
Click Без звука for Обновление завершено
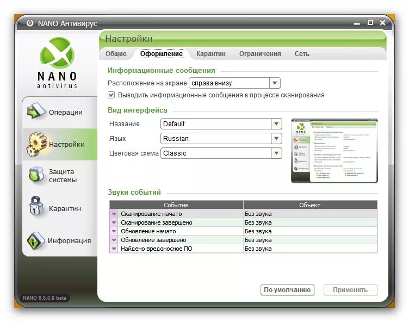tap(258, 240)
